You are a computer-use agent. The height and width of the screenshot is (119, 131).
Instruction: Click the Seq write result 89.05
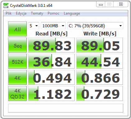coord(100,45)
